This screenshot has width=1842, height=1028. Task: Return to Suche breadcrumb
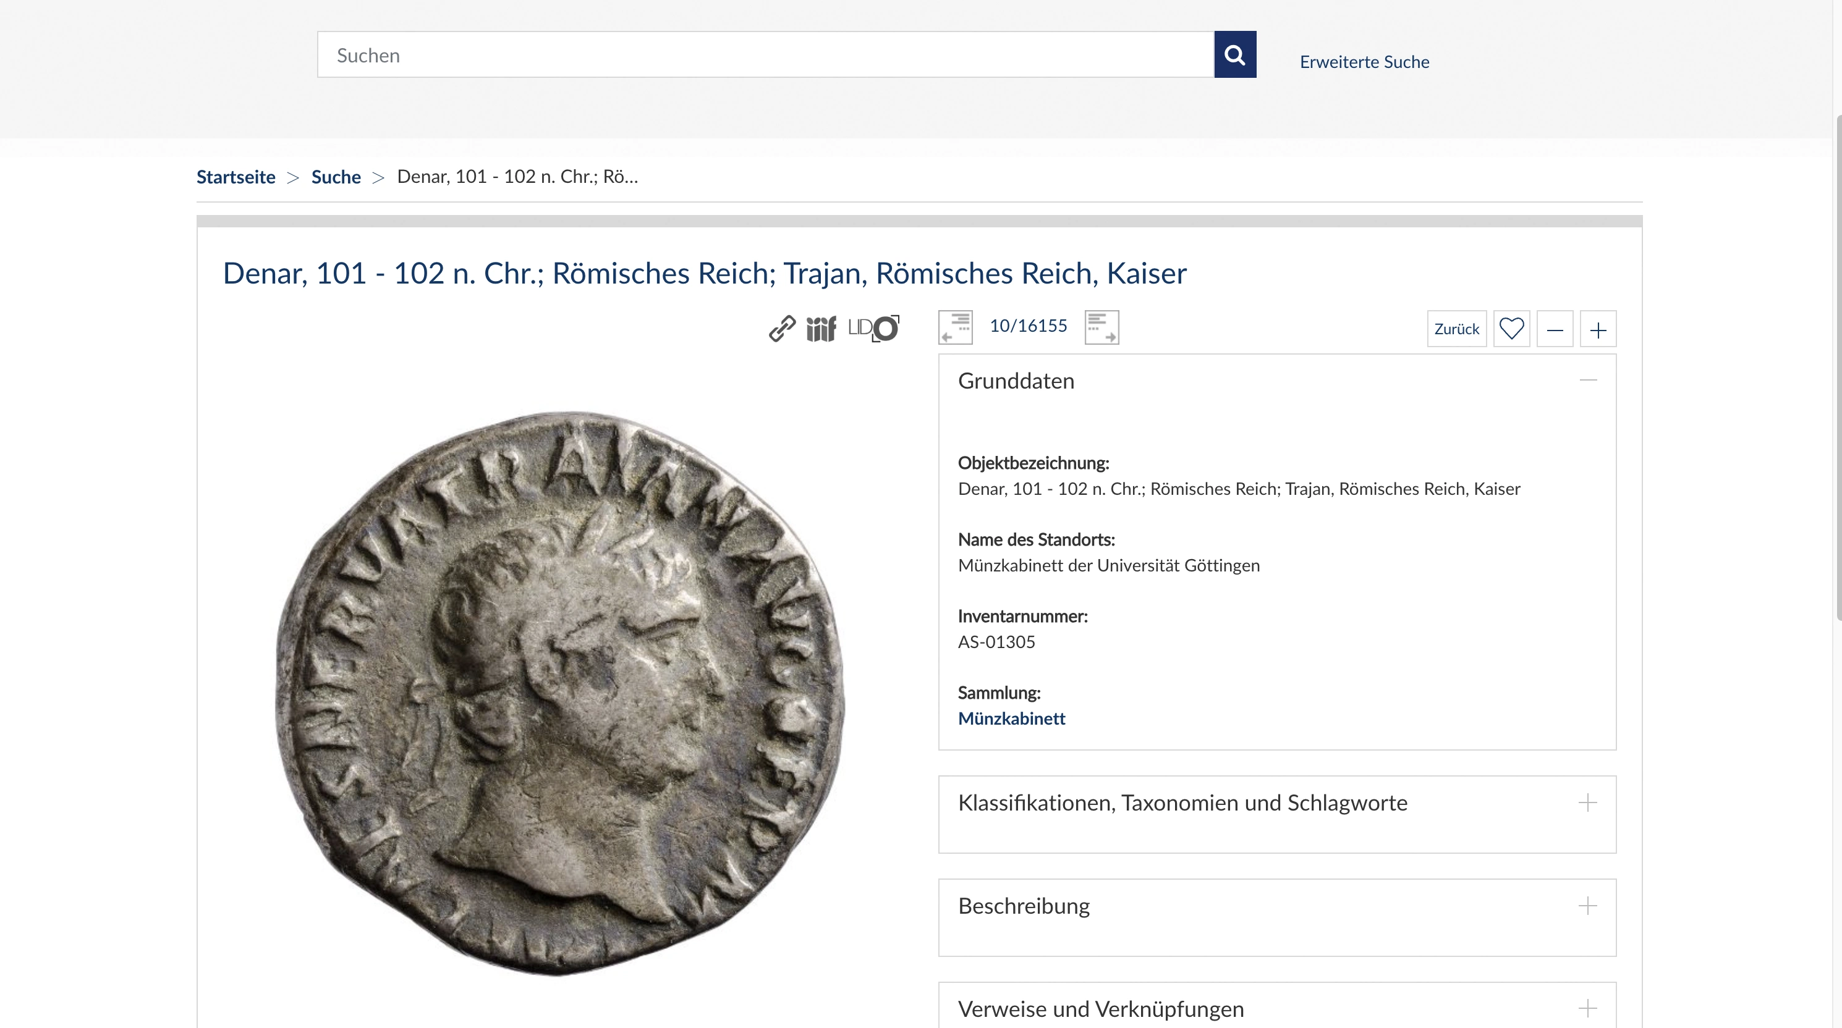[336, 177]
